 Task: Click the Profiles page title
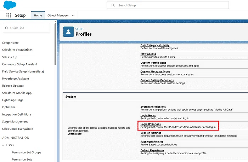(84, 34)
